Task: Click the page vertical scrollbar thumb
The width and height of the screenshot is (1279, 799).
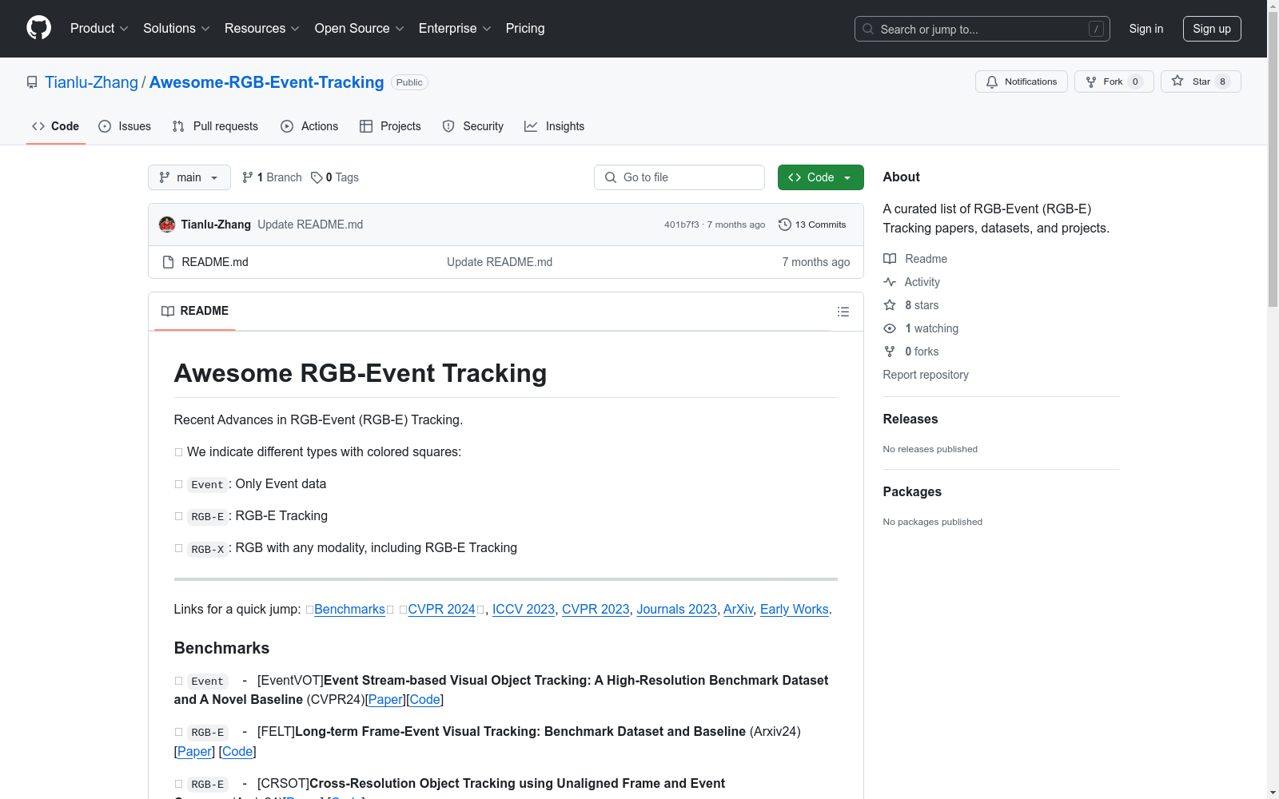Action: coord(1273,160)
